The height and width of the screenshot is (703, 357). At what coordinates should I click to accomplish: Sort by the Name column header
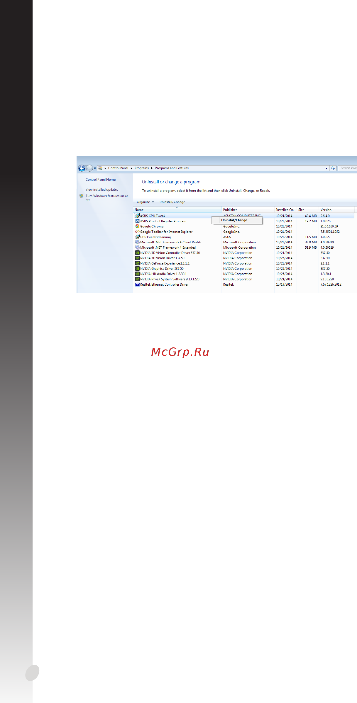pos(177,210)
